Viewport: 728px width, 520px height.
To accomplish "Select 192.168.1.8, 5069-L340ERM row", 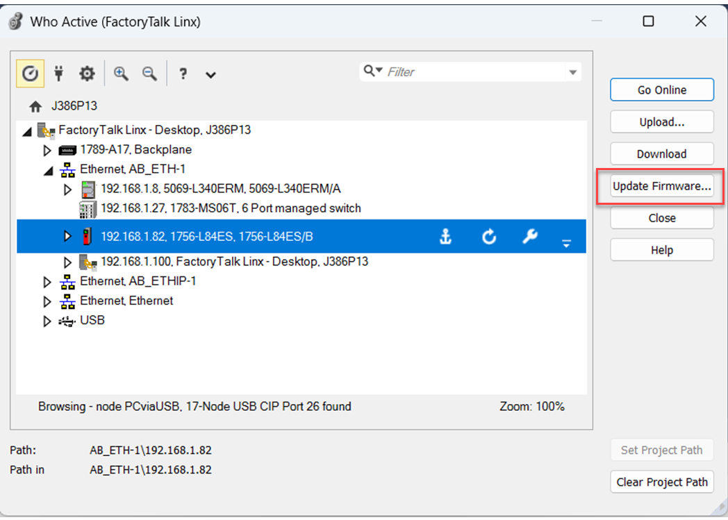I will (220, 189).
